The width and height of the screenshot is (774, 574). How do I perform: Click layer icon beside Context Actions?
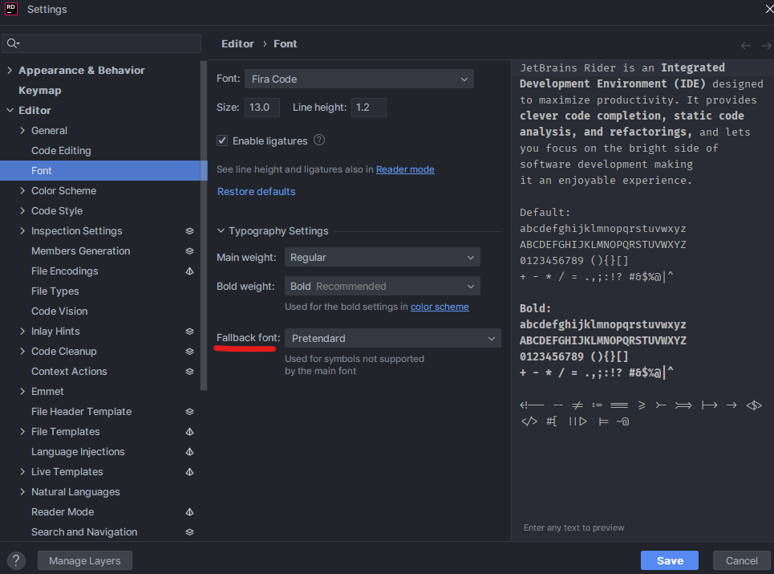[189, 372]
